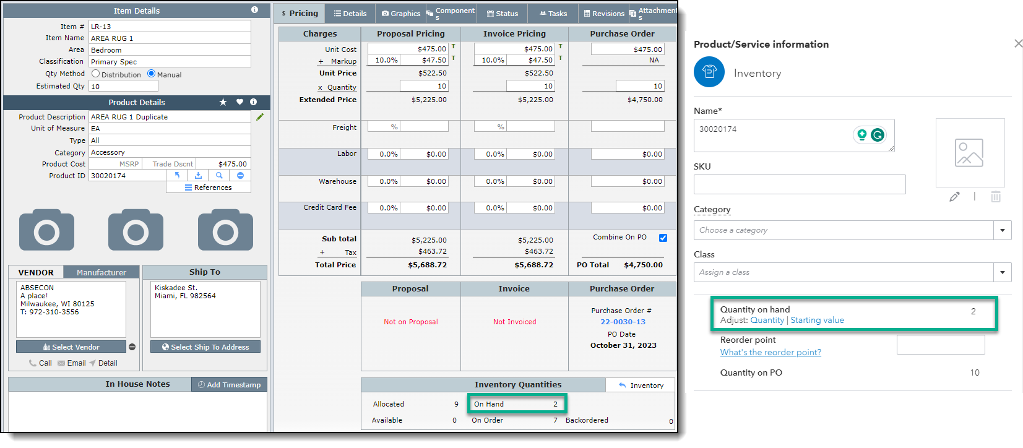Viewport: 1023px width, 448px height.
Task: Open the Choose a category dropdown
Action: point(1003,230)
